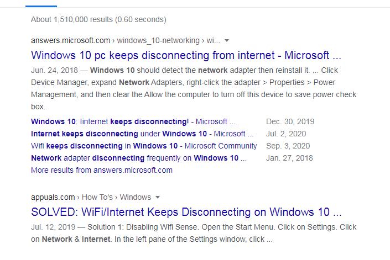Open 'Windows 10: Iinternet keeps disconnecting!' sitelink
Viewport: 390px width, 260px height.
click(133, 121)
